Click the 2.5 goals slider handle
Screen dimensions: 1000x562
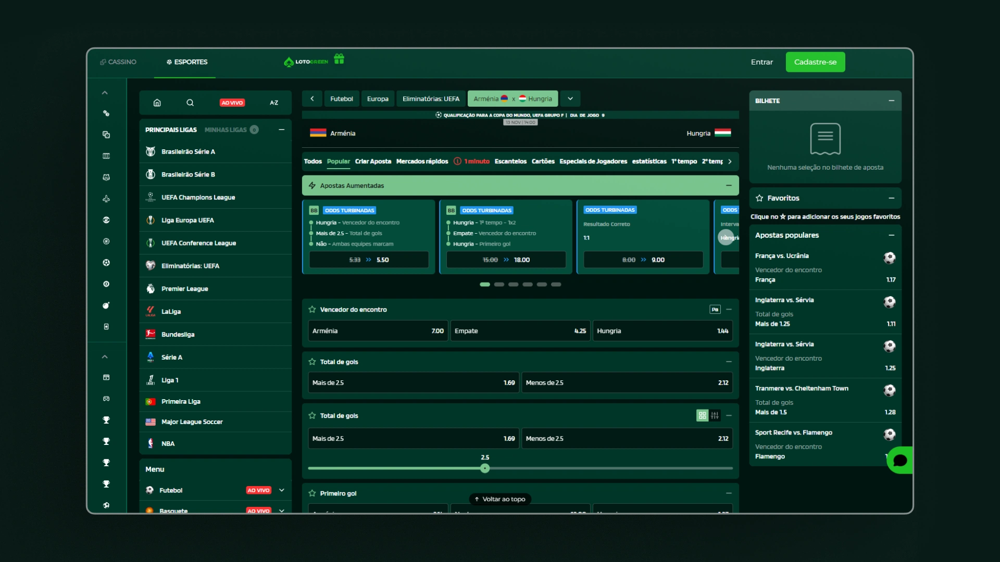tap(485, 468)
